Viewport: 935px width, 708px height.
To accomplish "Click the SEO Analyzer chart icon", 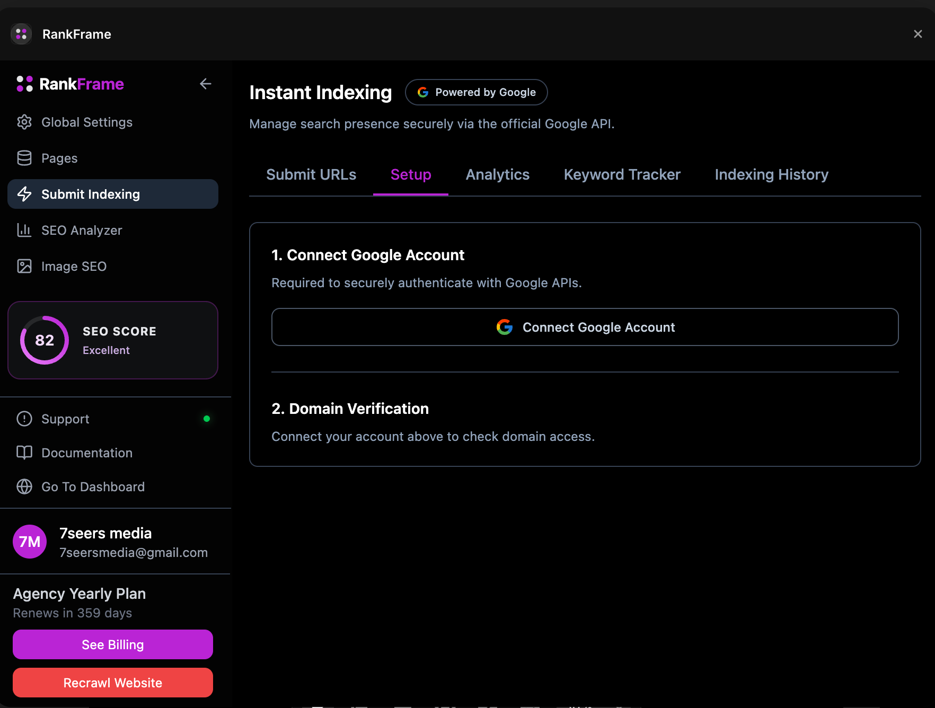I will (24, 231).
